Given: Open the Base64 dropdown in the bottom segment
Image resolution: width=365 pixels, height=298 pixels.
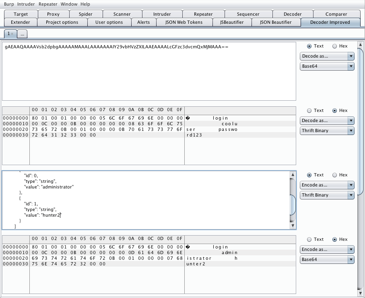Looking at the screenshot, I should point(327,259).
